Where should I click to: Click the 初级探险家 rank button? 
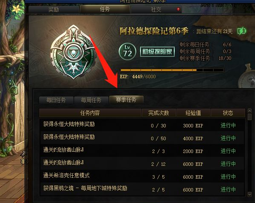click(x=157, y=52)
